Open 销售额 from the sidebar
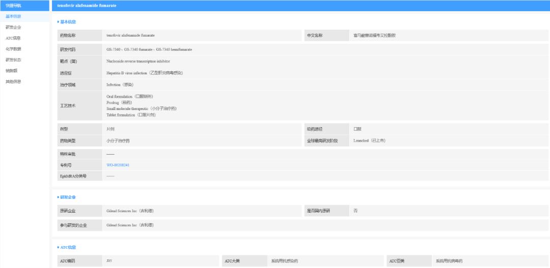 tap(11, 71)
